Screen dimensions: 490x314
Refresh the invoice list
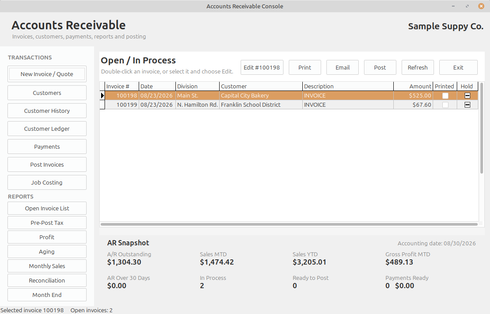[417, 67]
